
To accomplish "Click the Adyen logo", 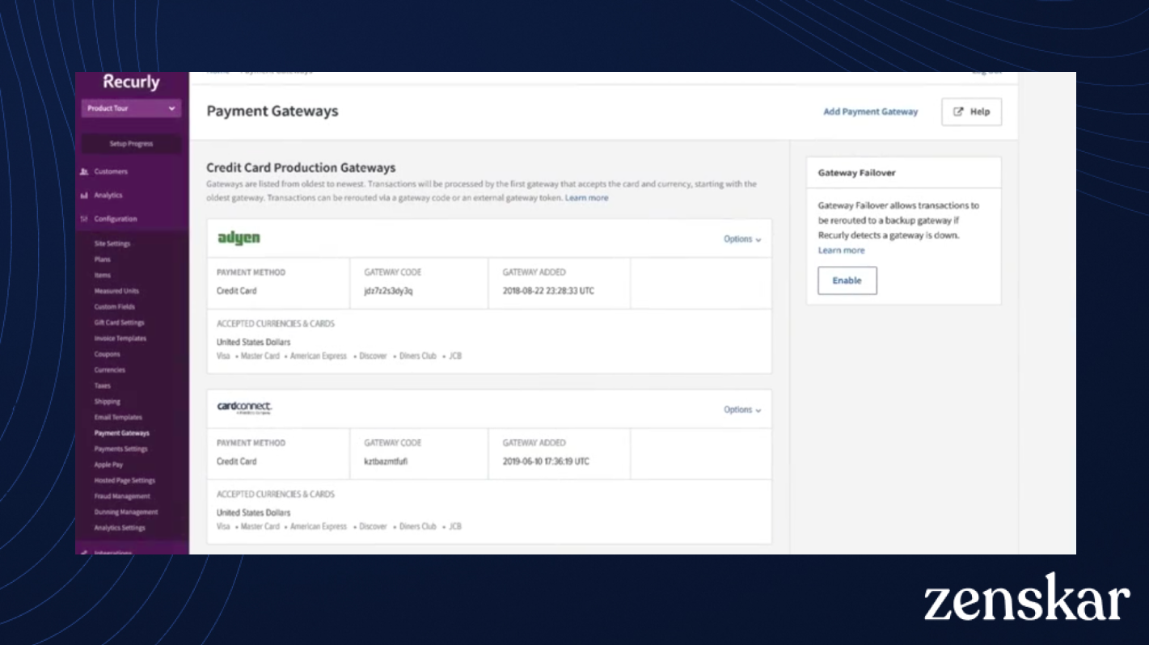I will pyautogui.click(x=239, y=238).
